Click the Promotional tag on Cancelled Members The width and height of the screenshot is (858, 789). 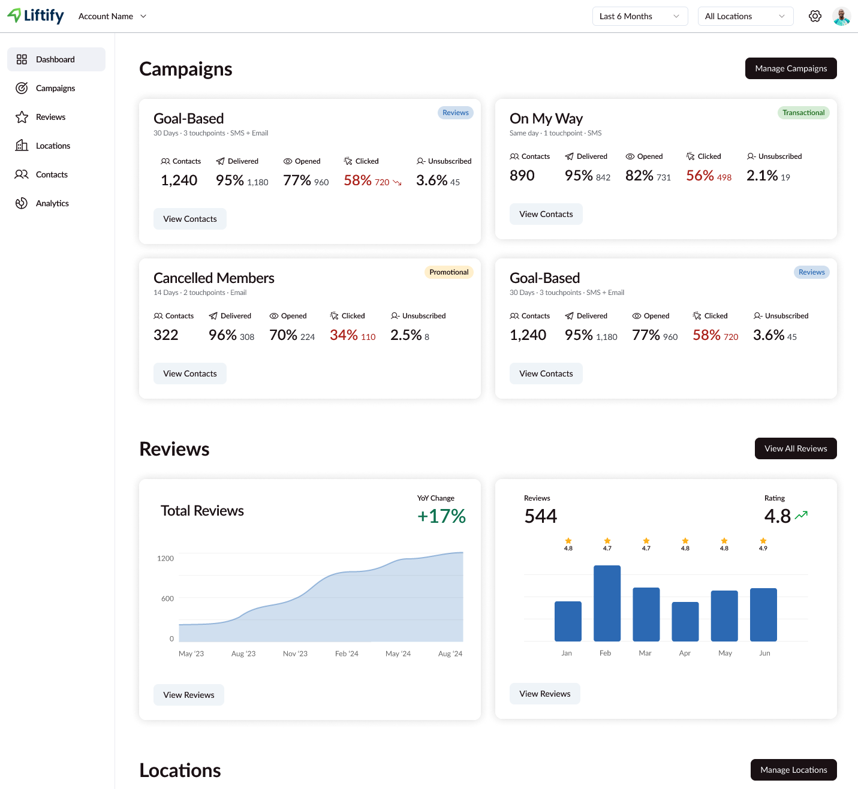tap(449, 272)
